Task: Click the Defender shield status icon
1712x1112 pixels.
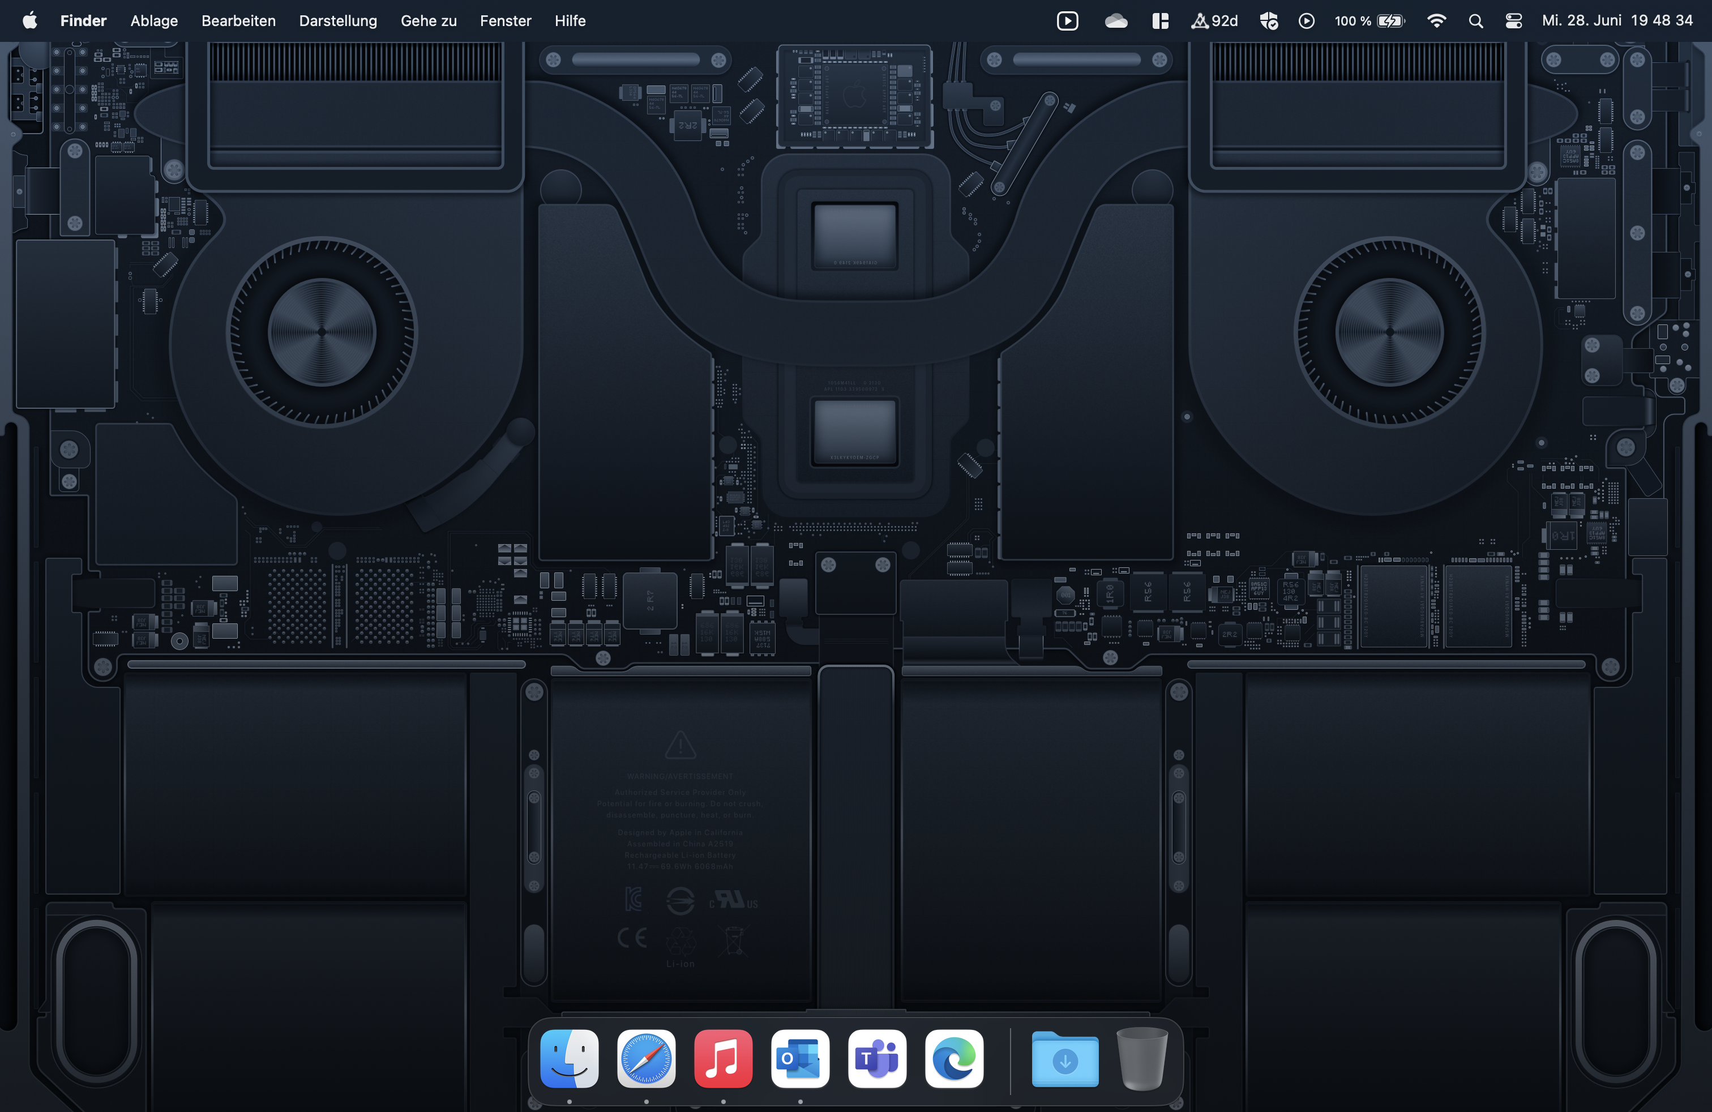Action: 1269,21
